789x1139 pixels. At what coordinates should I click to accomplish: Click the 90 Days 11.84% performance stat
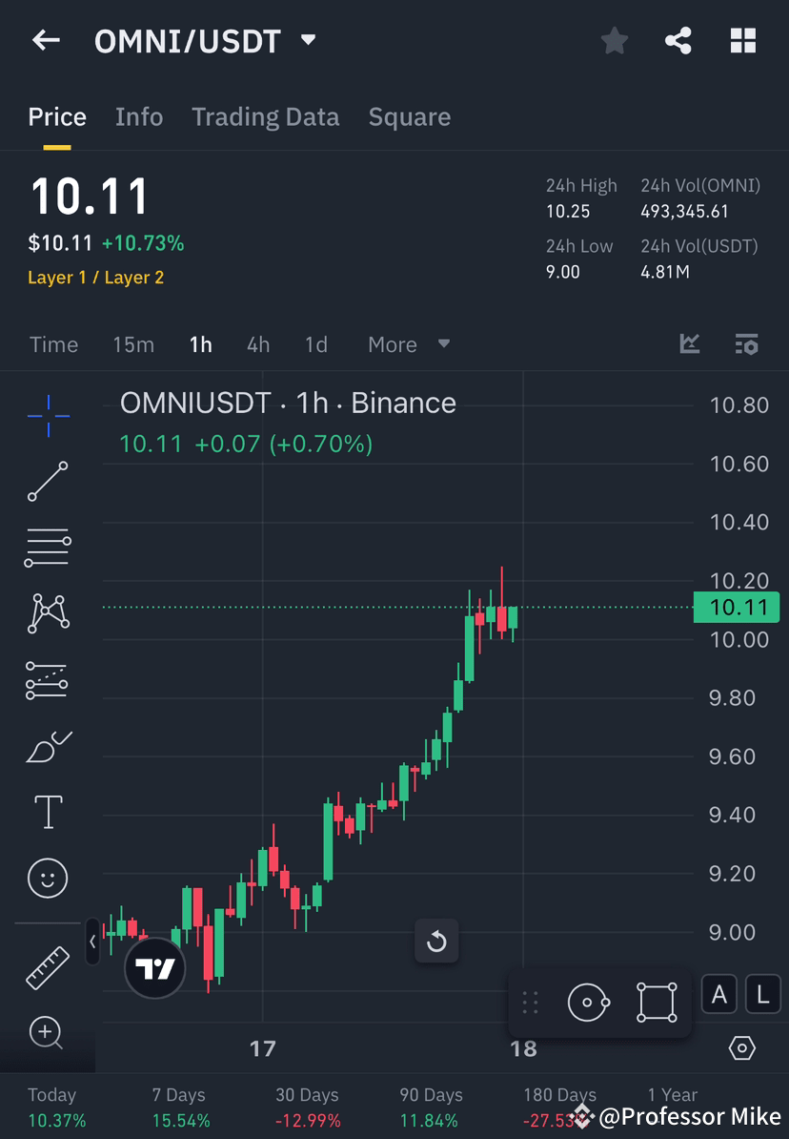coord(431,1108)
